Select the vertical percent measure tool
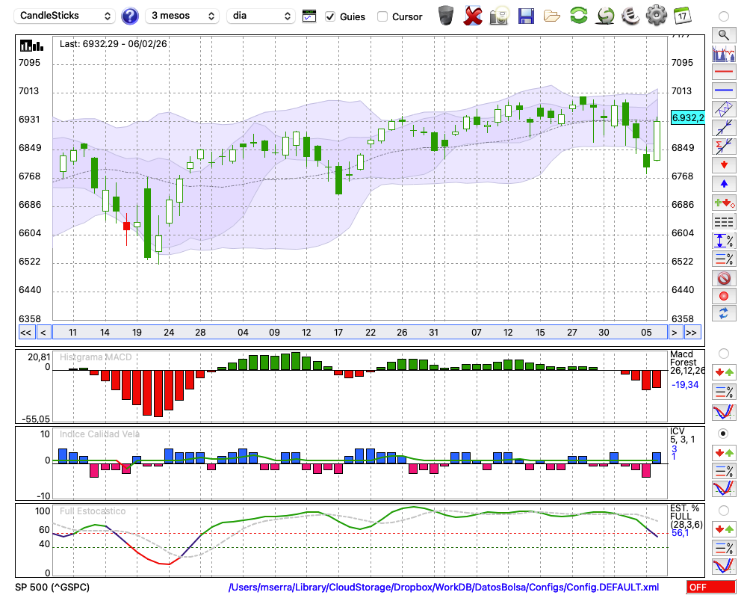The image size is (747, 598). (x=724, y=241)
